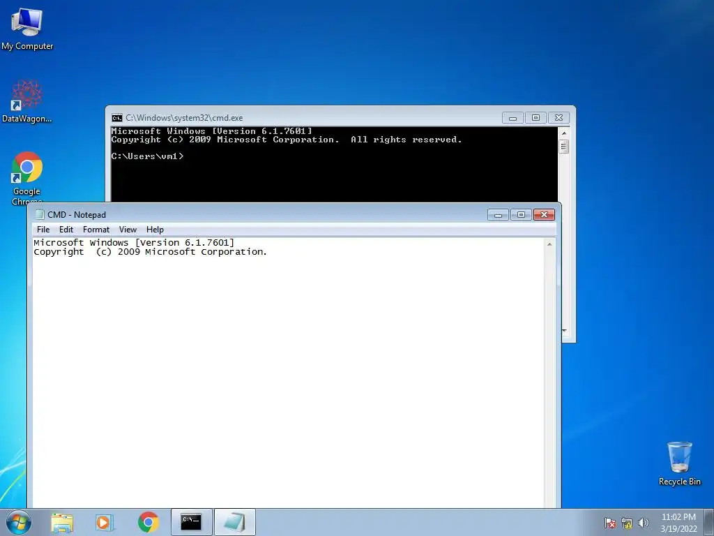This screenshot has height=536, width=714.
Task: Click the 'CMD - Notepad' title bar text
Action: pos(77,215)
